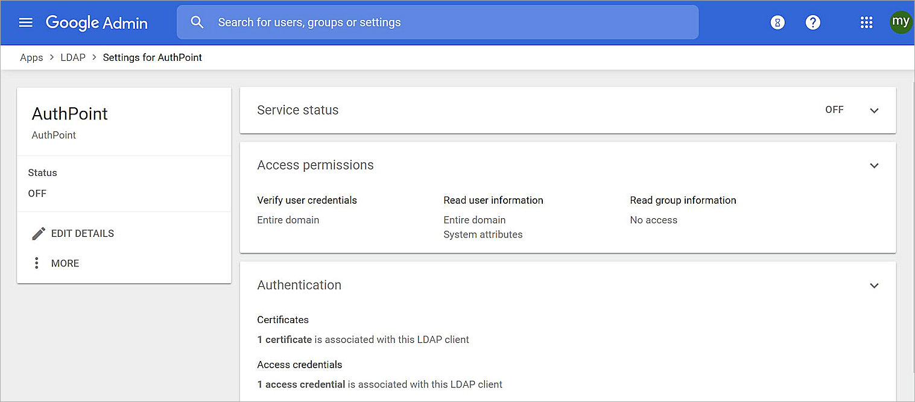Open the main navigation hamburger menu
Screen dimensions: 915x402
point(25,22)
